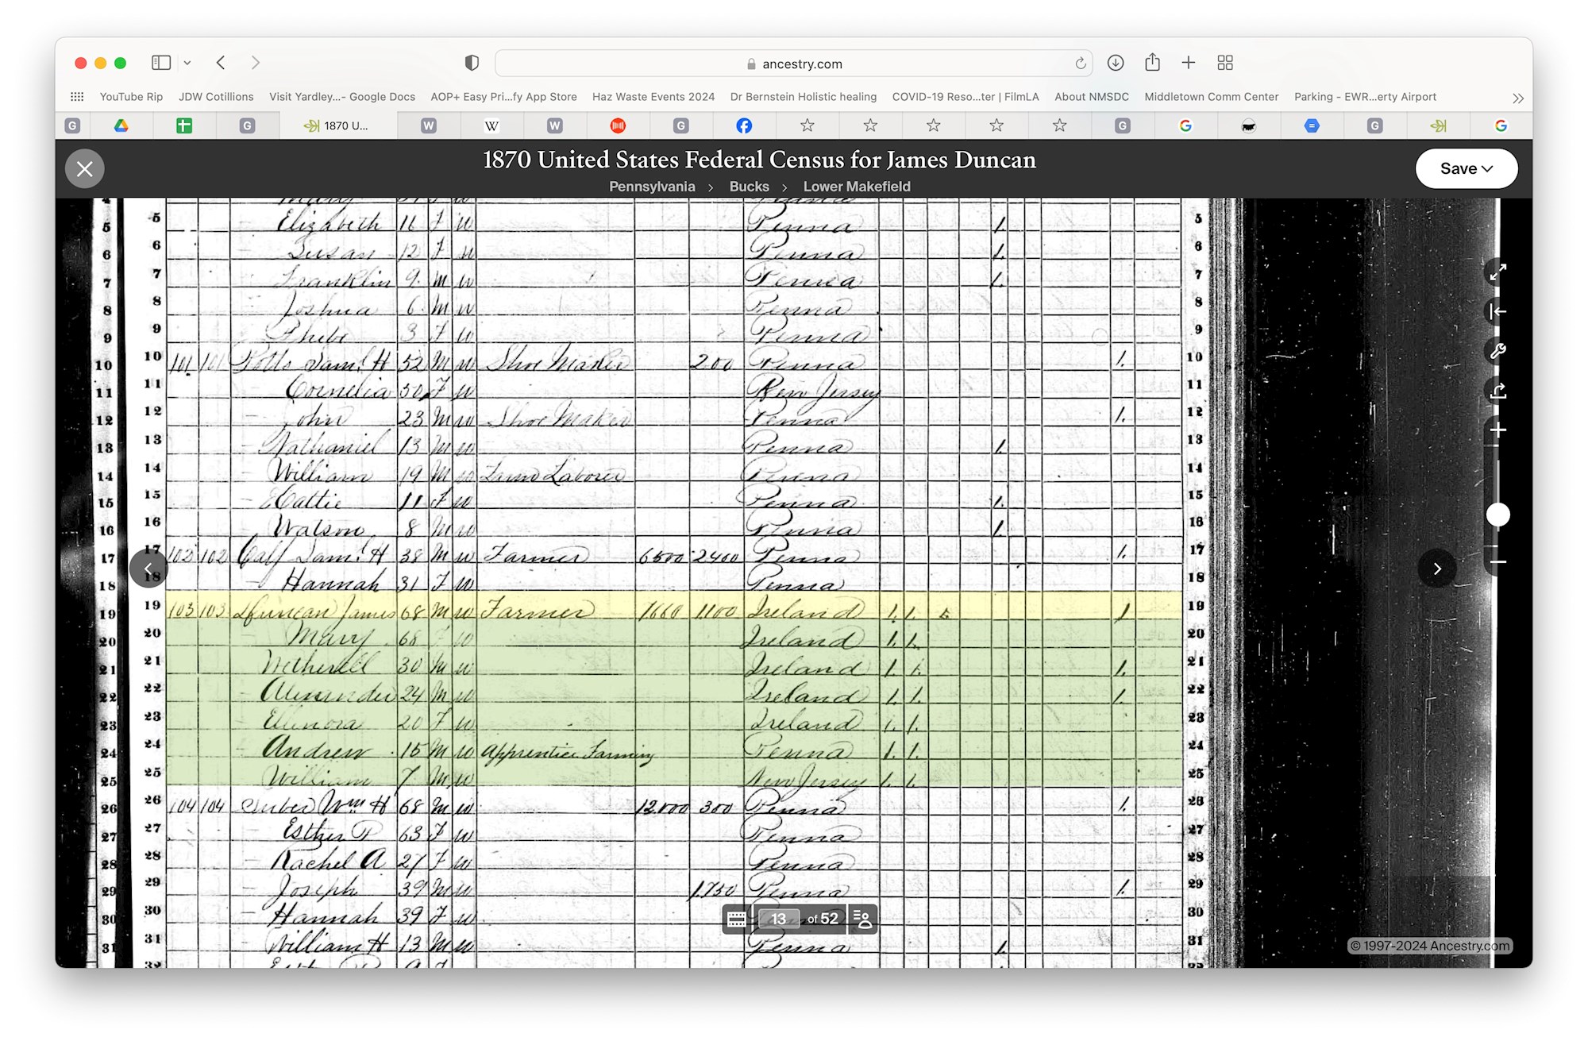Expand Safari sidebar options chevron
1588x1041 pixels.
pos(187,63)
